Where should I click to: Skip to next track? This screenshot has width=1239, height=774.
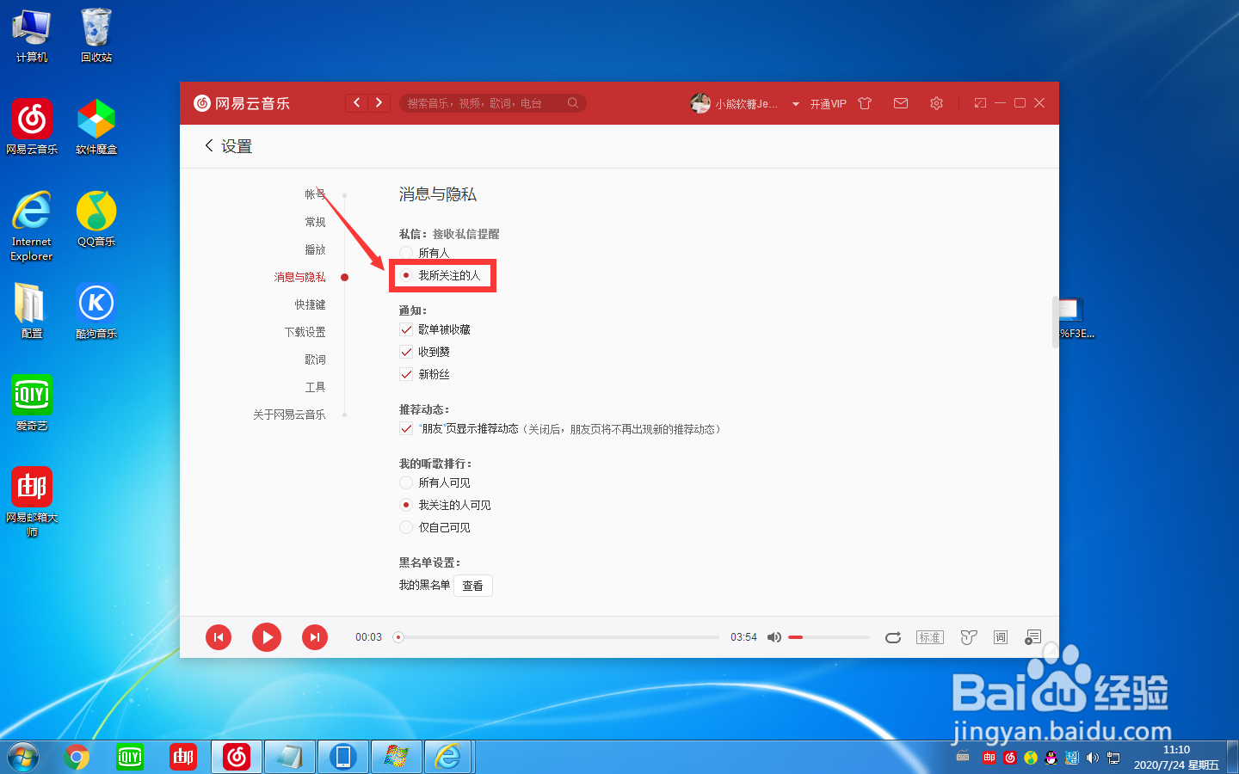pos(315,637)
